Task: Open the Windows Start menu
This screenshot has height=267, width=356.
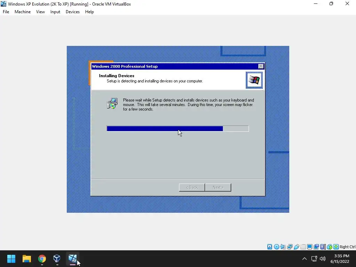Action: 11,259
